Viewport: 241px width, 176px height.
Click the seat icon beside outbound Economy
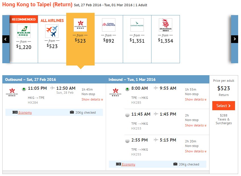(15, 112)
